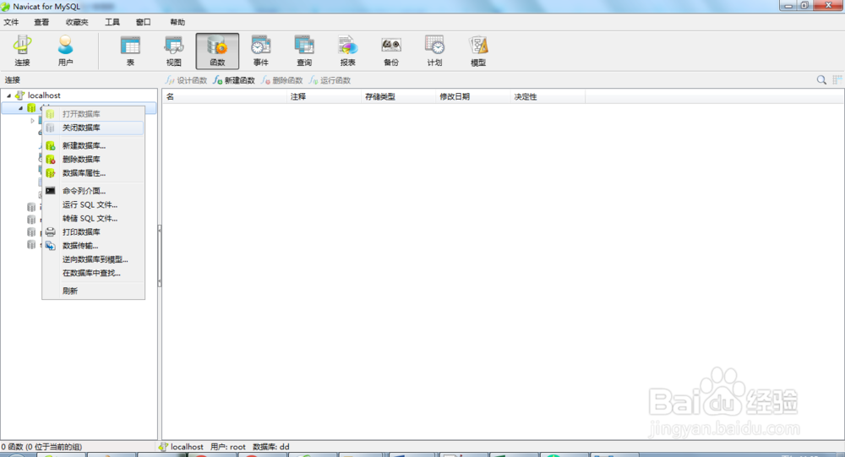Open the 计划 (Schedule) toolbar icon
This screenshot has width=845, height=457.
tap(435, 51)
